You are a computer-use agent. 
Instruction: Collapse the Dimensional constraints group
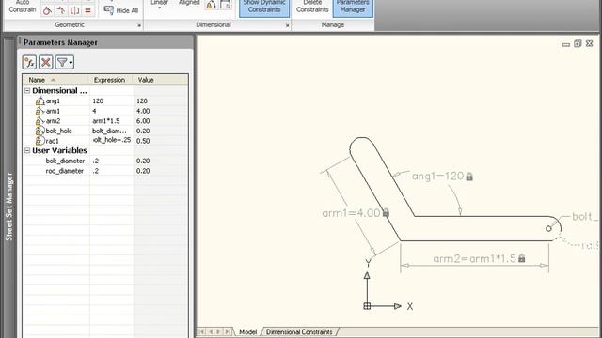tap(27, 91)
